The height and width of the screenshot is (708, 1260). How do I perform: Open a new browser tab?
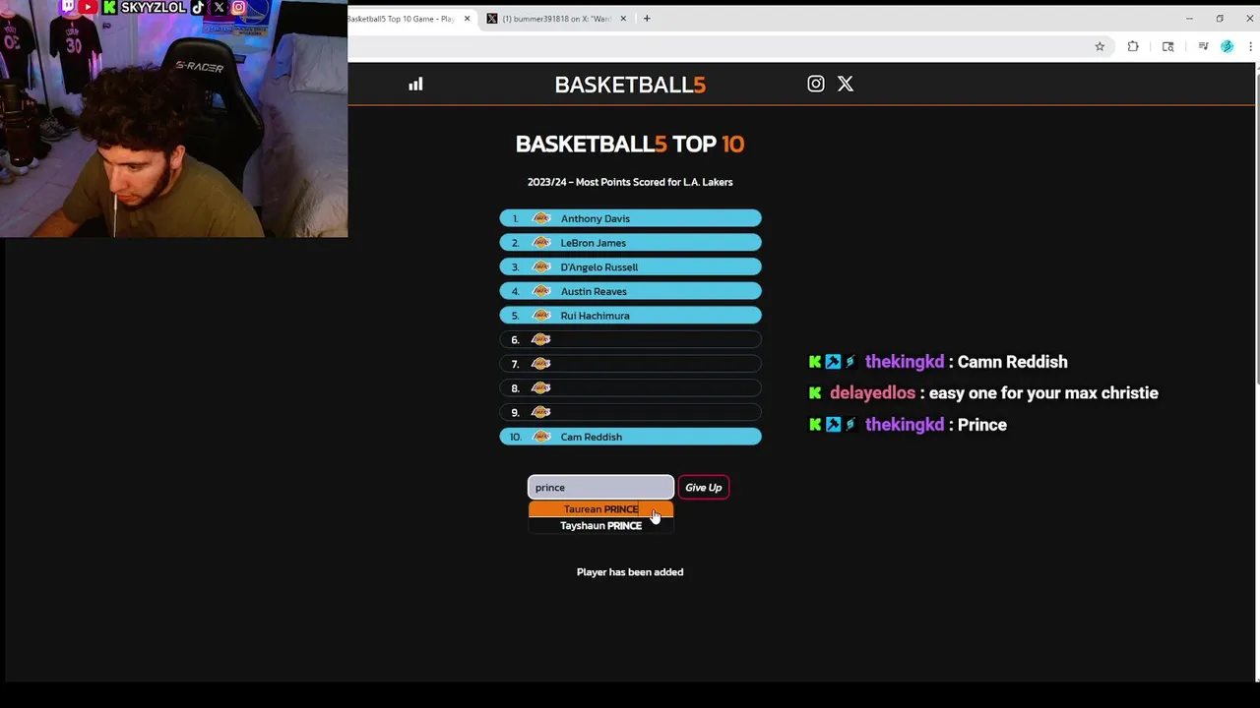tap(647, 19)
